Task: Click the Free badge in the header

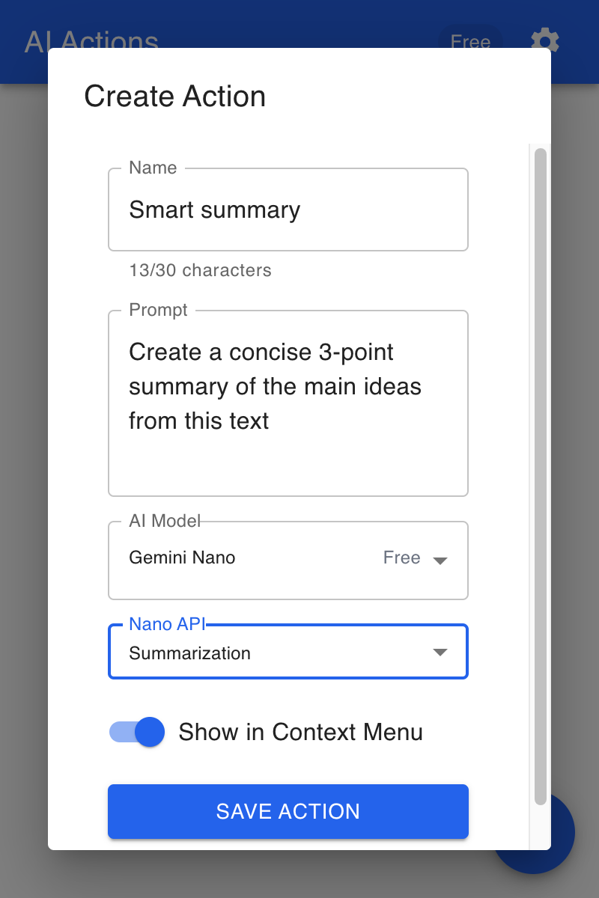Action: 470,43
